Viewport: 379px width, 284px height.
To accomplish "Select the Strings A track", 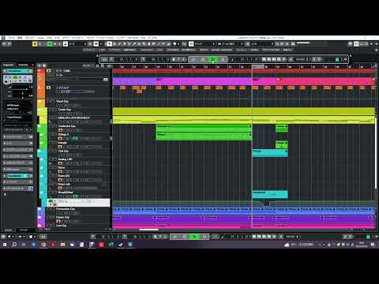I will pos(78,136).
